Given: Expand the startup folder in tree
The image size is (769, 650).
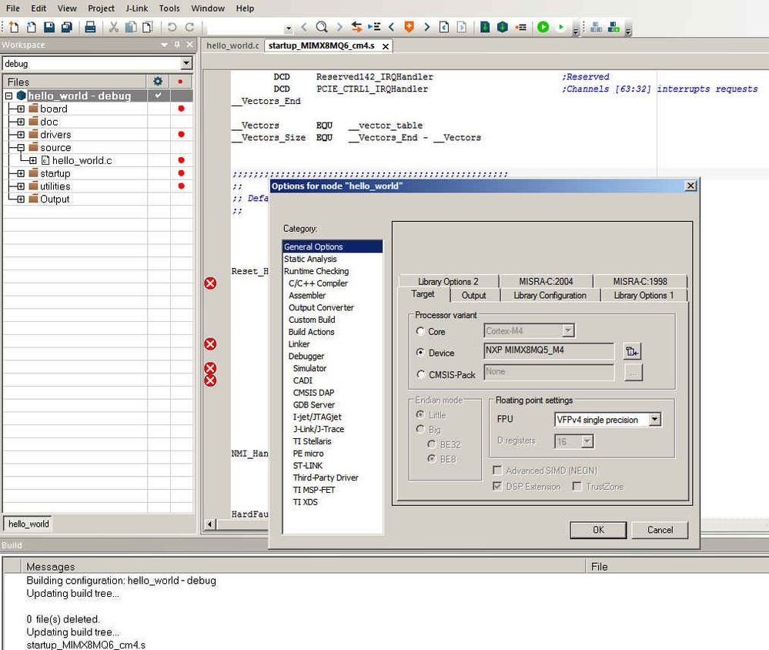Looking at the screenshot, I should pos(21,173).
